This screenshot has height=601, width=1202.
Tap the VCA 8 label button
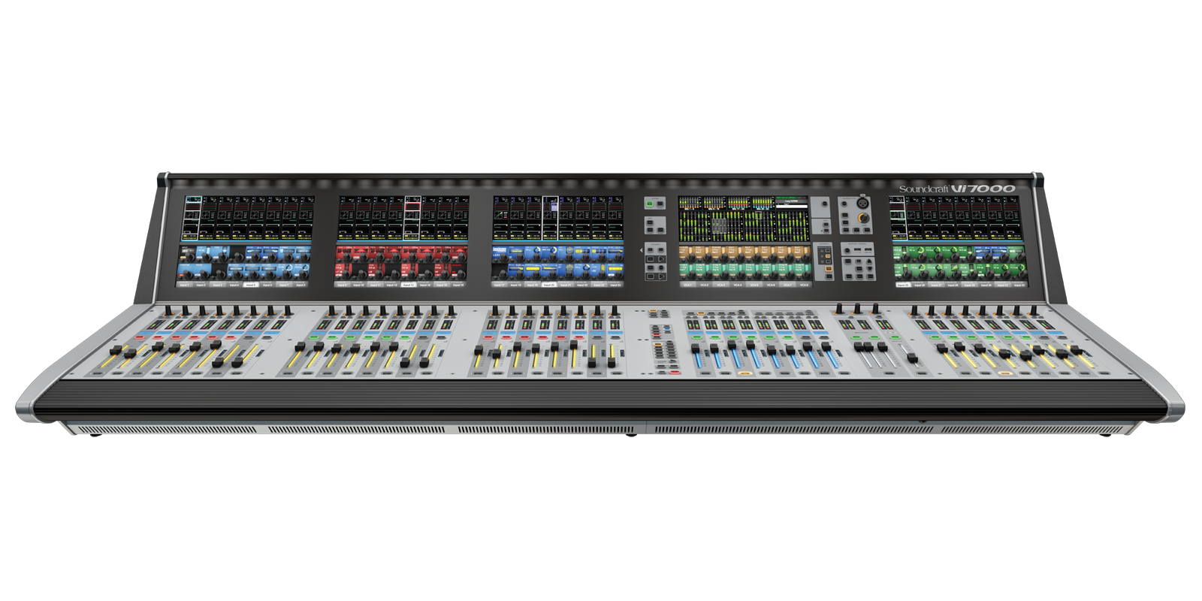[803, 285]
